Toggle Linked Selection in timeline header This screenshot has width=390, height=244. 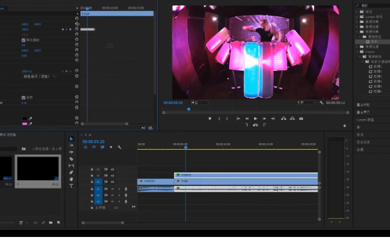click(x=102, y=147)
